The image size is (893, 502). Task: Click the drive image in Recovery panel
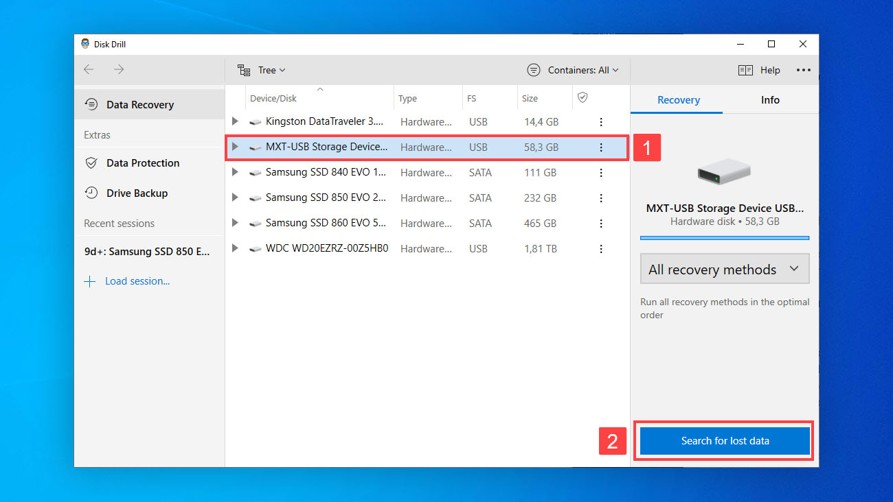[x=724, y=171]
